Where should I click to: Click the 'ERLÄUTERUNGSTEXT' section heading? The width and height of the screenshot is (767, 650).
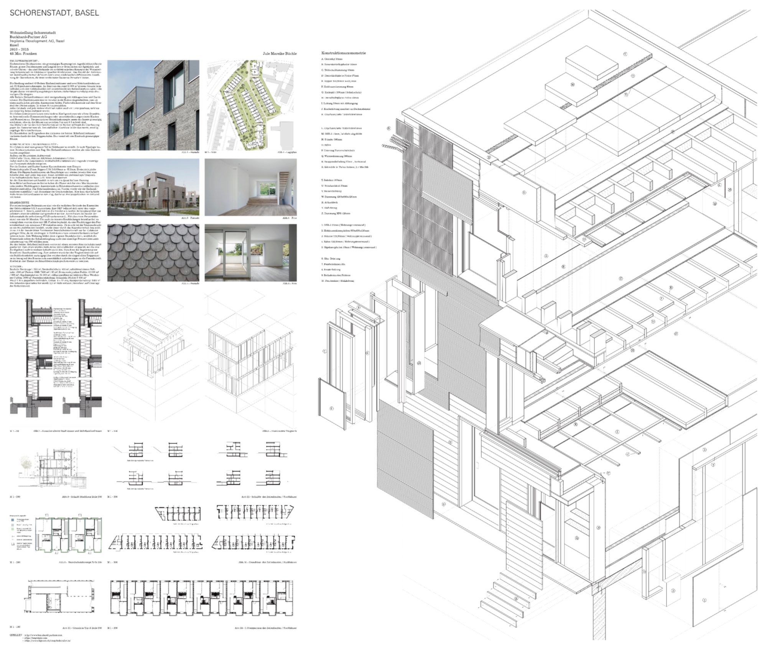pyautogui.click(x=24, y=61)
